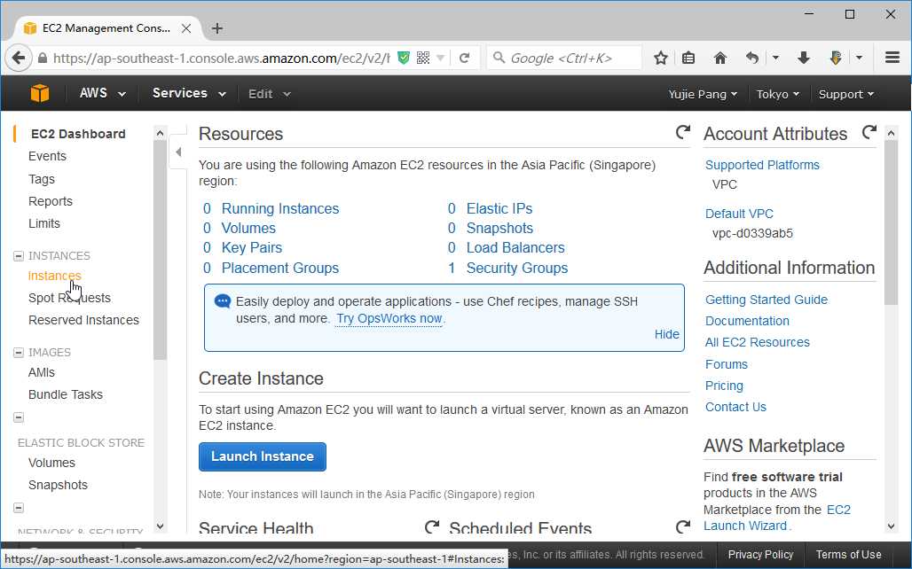Refresh the Service Health section
912x569 pixels.
coord(432,526)
